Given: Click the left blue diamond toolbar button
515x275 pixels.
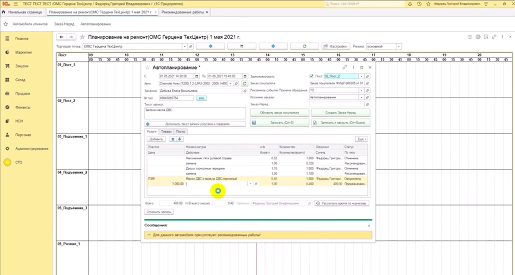Looking at the screenshot, I should tap(211, 46).
